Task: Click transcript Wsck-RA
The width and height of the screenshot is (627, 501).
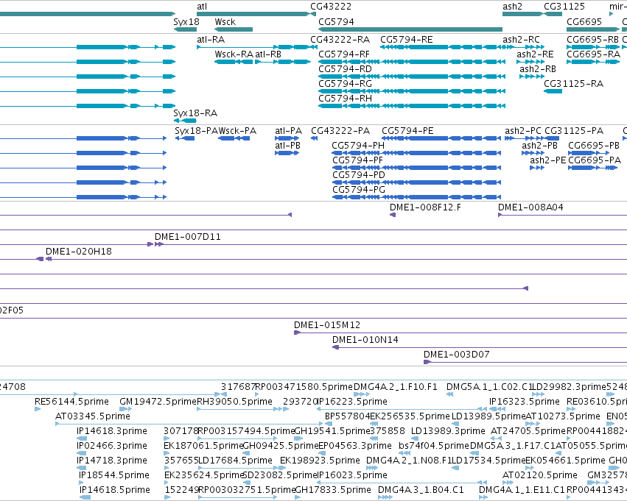Action: tap(234, 54)
